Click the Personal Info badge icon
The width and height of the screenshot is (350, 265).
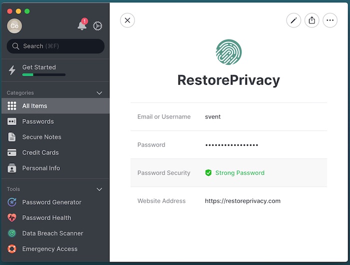[12, 168]
